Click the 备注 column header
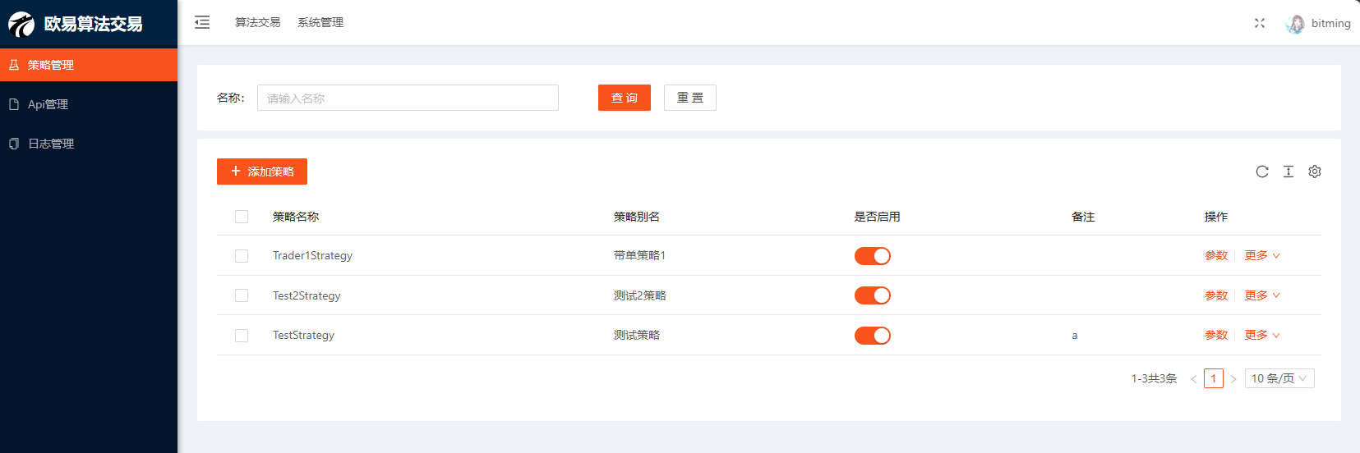The width and height of the screenshot is (1360, 453). (1083, 217)
